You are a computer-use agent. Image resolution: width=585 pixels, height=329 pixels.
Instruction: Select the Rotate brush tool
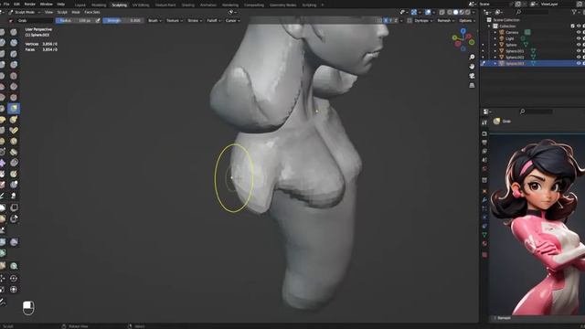14,141
